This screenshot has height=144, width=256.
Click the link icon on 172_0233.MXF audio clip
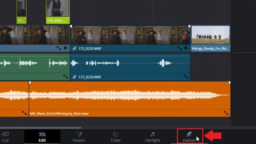tap(75, 77)
